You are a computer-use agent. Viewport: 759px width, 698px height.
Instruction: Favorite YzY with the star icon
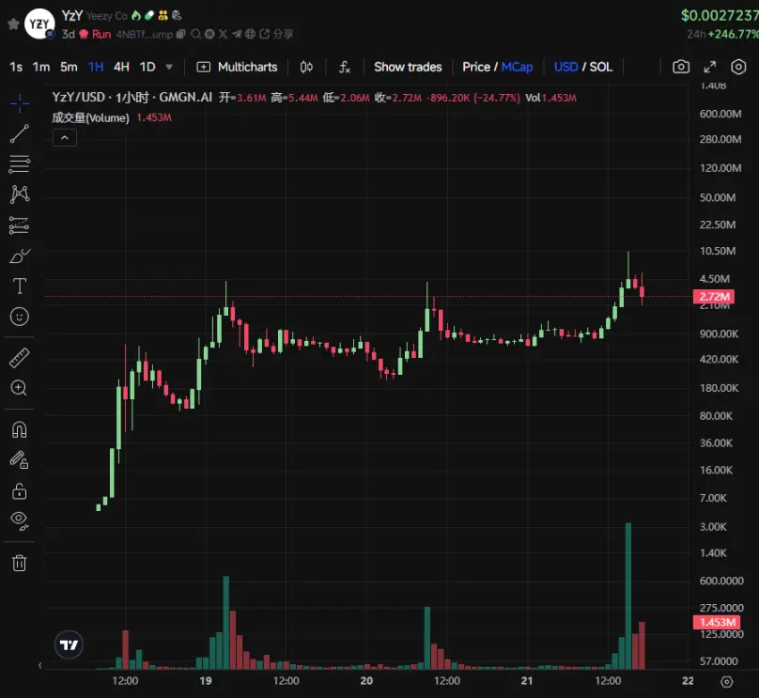[x=13, y=23]
